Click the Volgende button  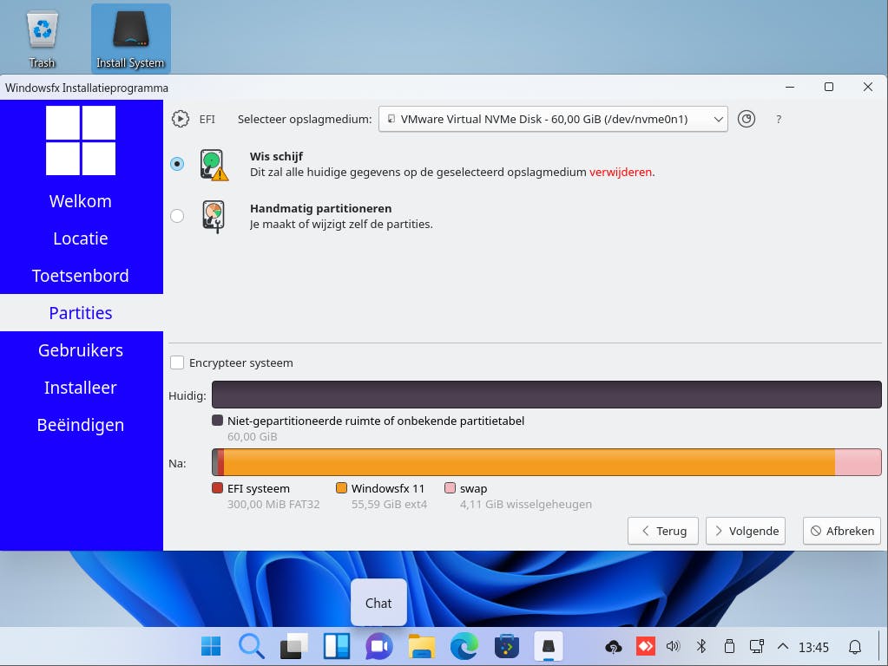click(745, 531)
